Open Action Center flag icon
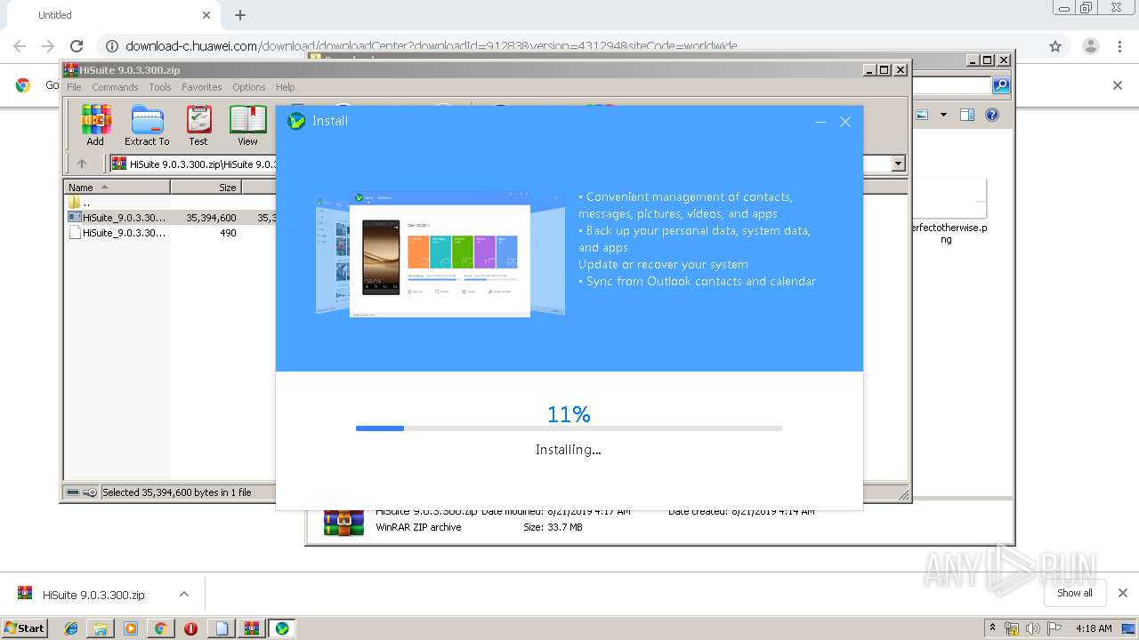This screenshot has height=640, width=1139. pos(1054,628)
